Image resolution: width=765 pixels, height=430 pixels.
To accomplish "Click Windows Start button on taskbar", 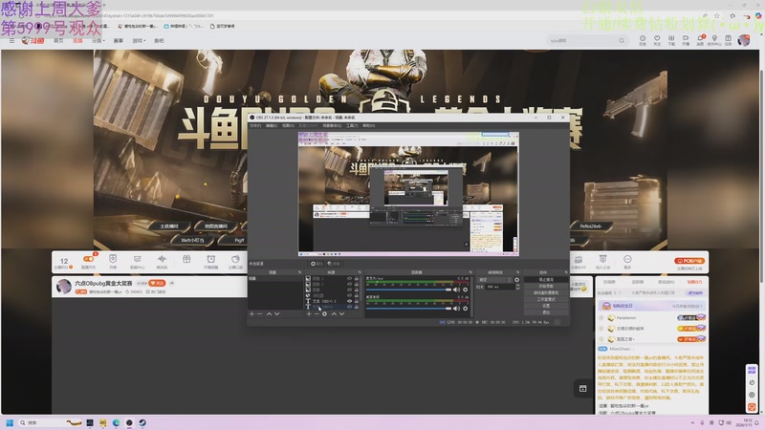I will 10,422.
